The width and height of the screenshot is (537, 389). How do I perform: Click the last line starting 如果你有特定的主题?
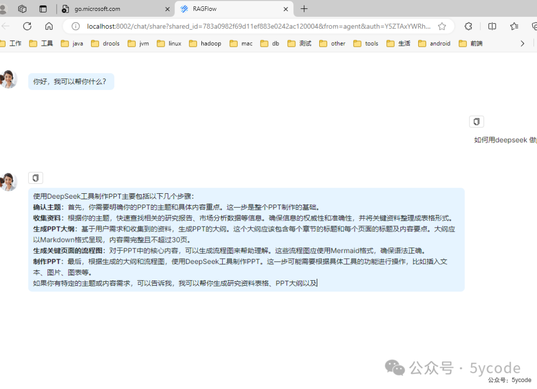point(175,283)
